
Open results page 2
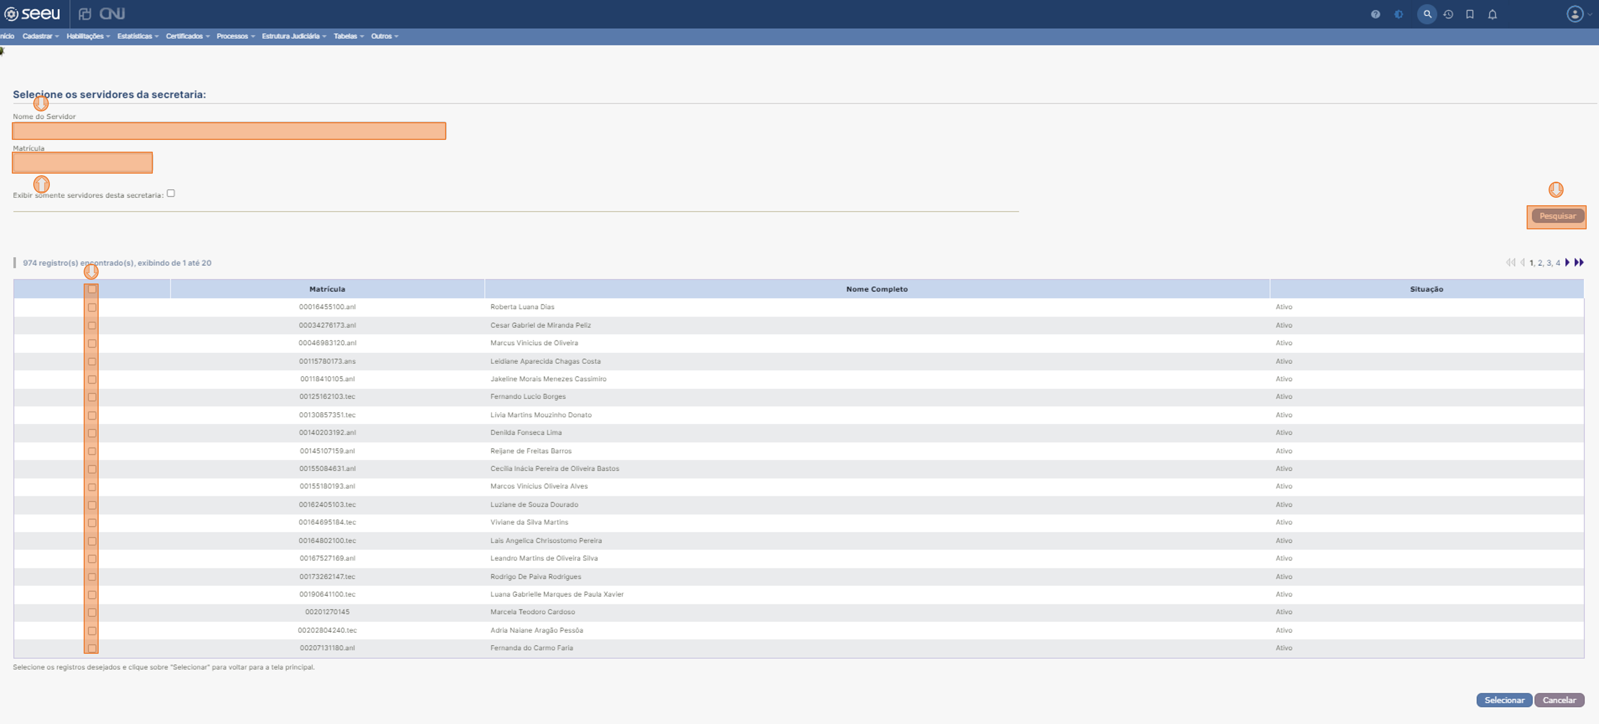[1540, 263]
